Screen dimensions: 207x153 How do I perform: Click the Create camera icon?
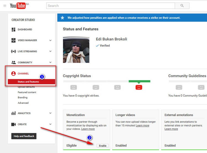14,124
